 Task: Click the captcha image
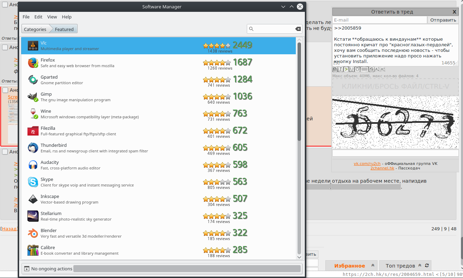pyautogui.click(x=396, y=123)
